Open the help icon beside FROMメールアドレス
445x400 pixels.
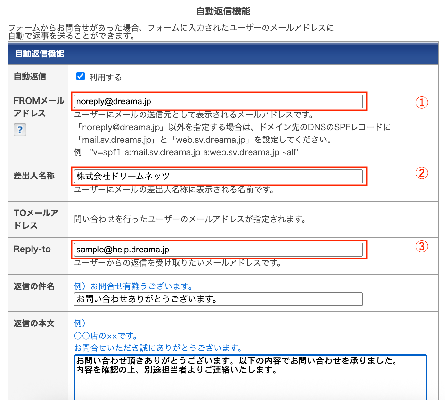[x=20, y=130]
